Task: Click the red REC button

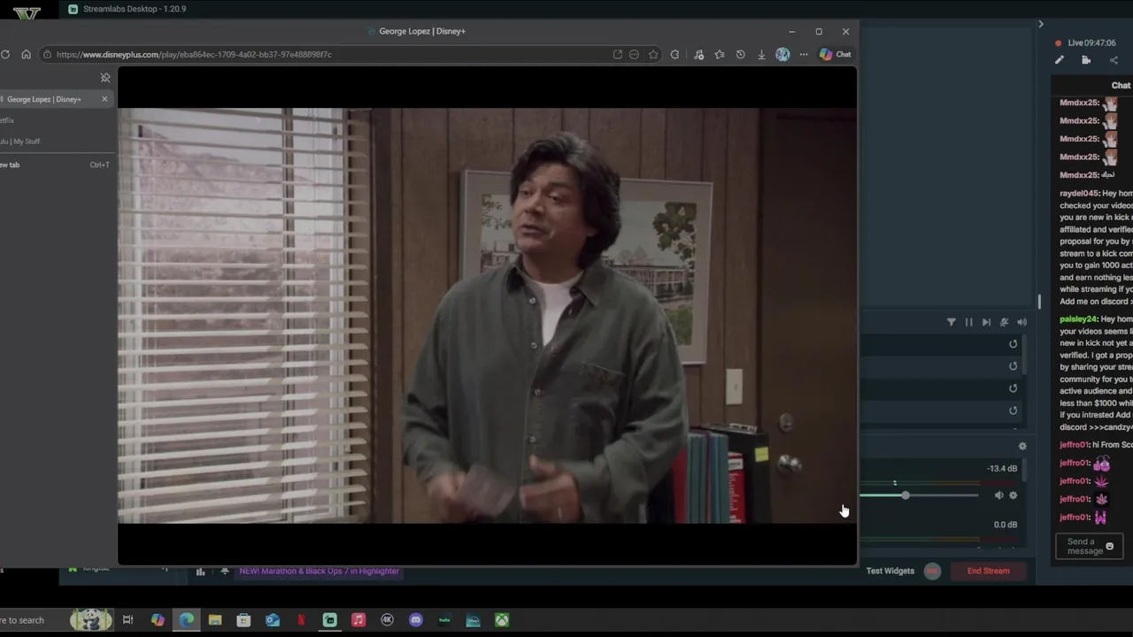Action: click(933, 571)
